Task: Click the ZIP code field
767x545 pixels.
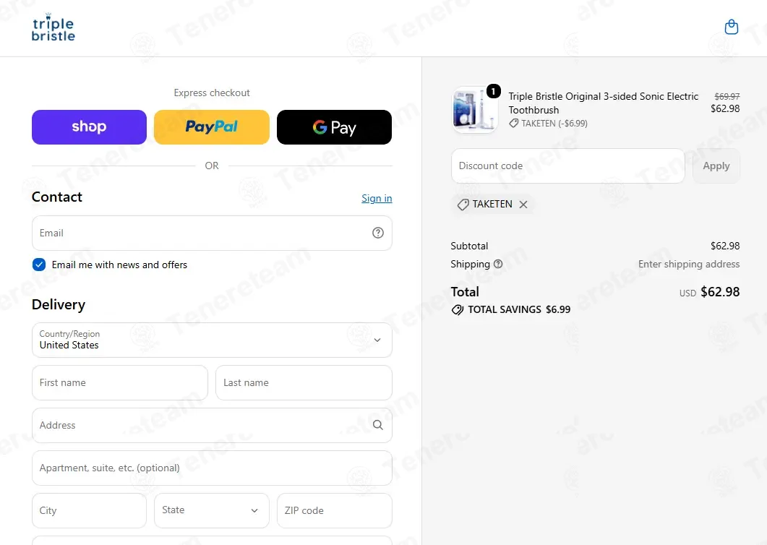Action: click(334, 510)
